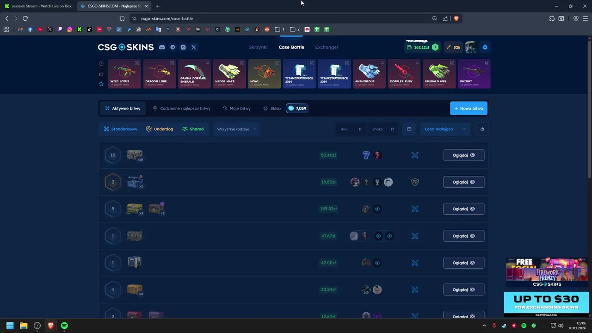This screenshot has height=333, width=592.
Task: Select the thumbs-up (best drops) icon
Action: click(x=101, y=74)
